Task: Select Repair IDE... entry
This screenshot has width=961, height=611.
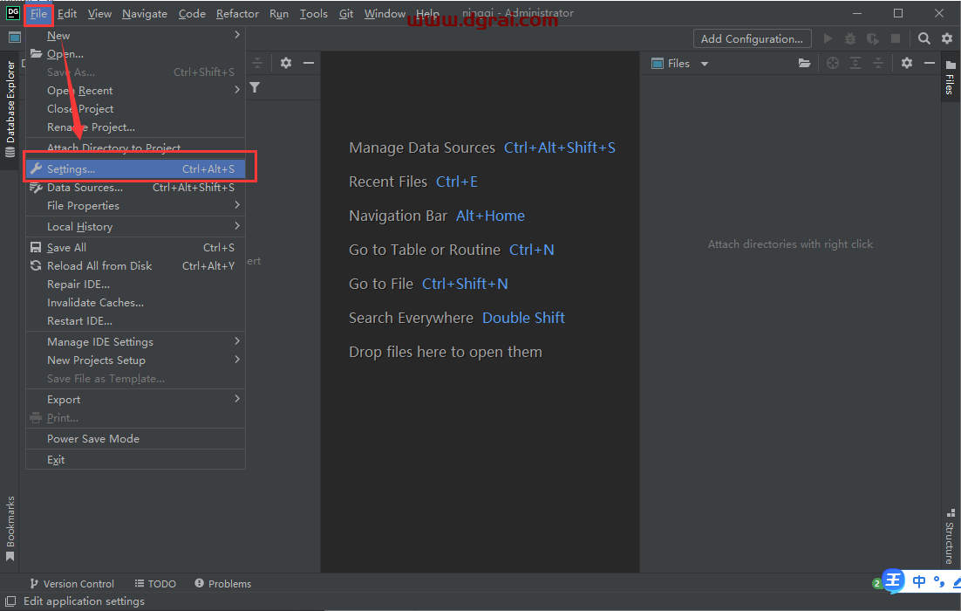Action: tap(135, 284)
